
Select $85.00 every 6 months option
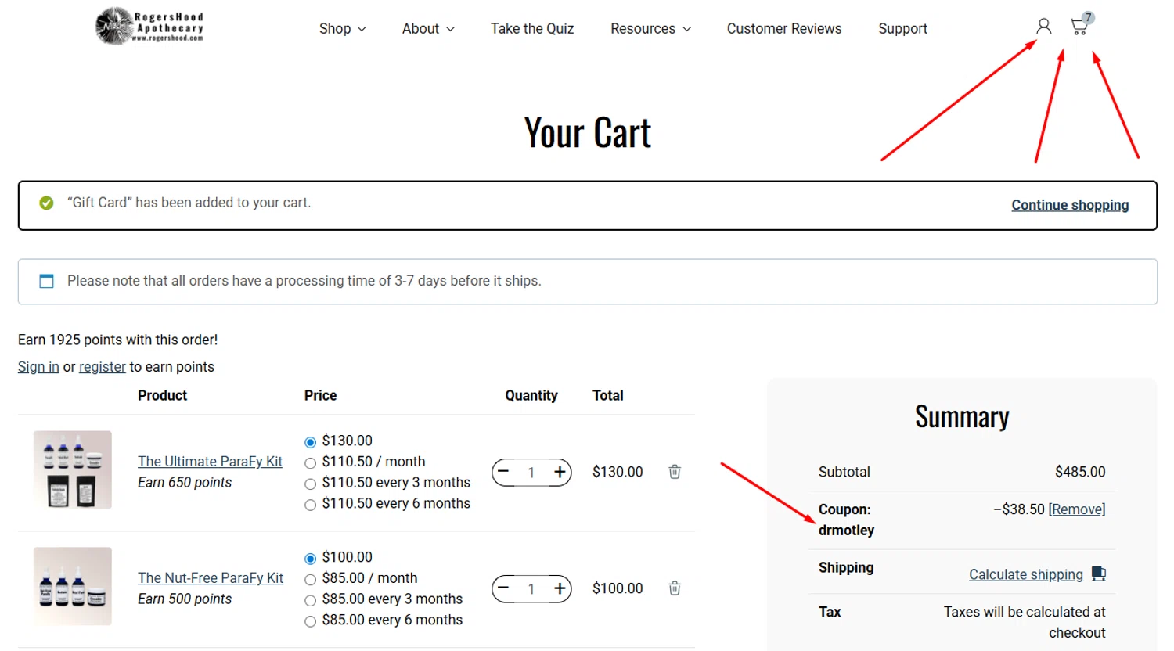pos(311,621)
